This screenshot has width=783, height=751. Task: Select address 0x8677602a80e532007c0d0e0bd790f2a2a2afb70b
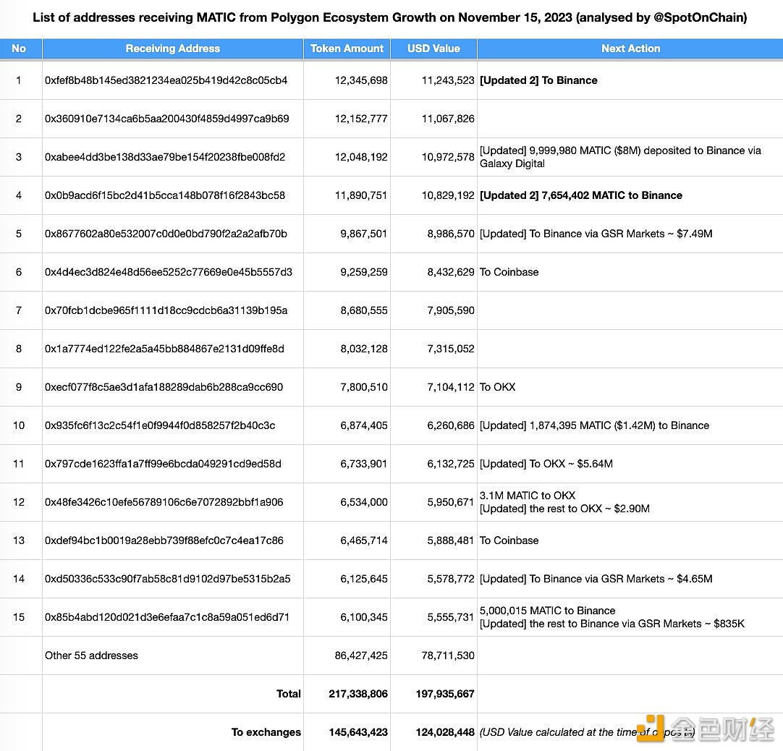point(166,234)
